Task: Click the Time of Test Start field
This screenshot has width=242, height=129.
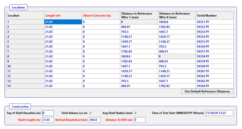Action: point(219,113)
